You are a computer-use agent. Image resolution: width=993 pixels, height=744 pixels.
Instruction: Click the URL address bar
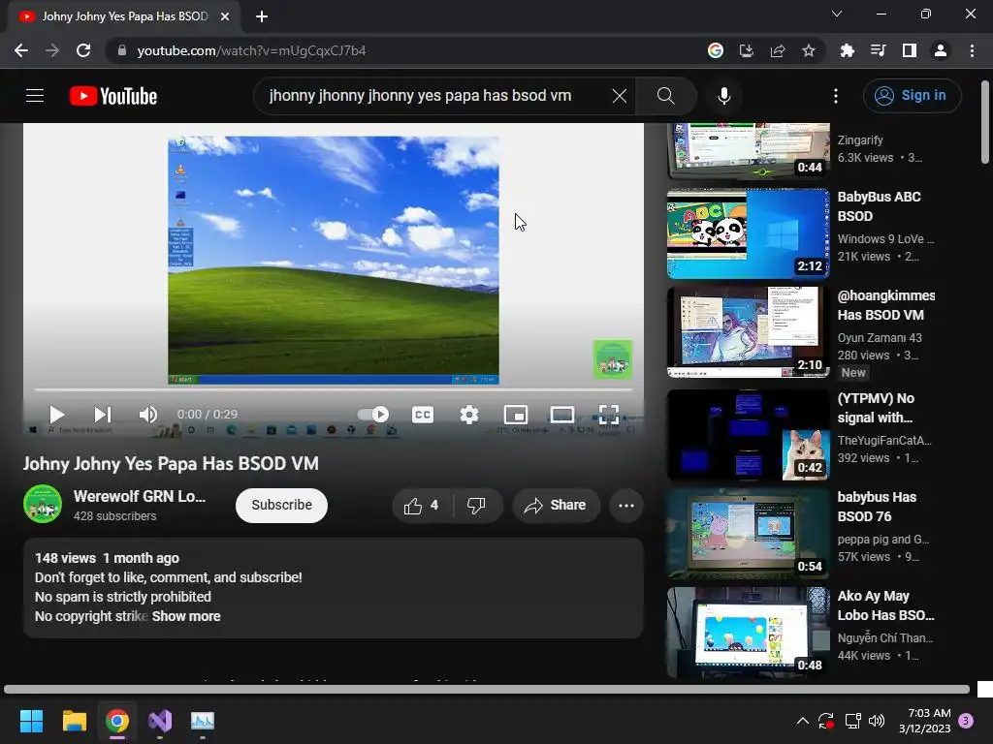tap(405, 50)
